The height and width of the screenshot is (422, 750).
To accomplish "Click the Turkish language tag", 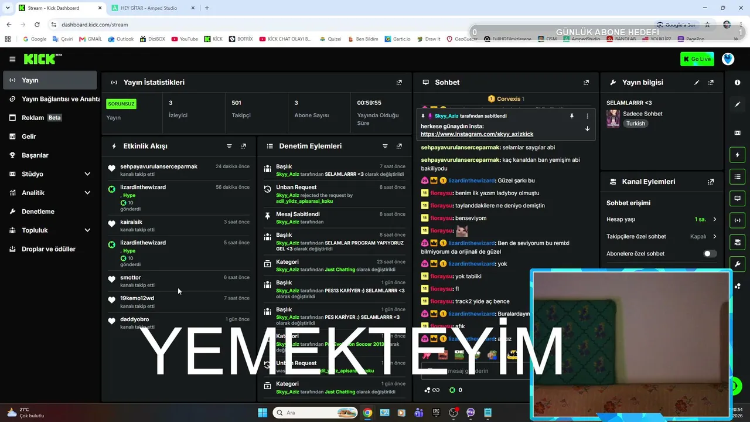I will tap(636, 124).
